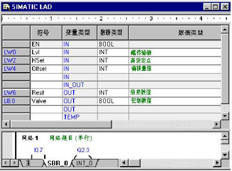Click the 结果数值 comment in Reslt row

pos(141,92)
